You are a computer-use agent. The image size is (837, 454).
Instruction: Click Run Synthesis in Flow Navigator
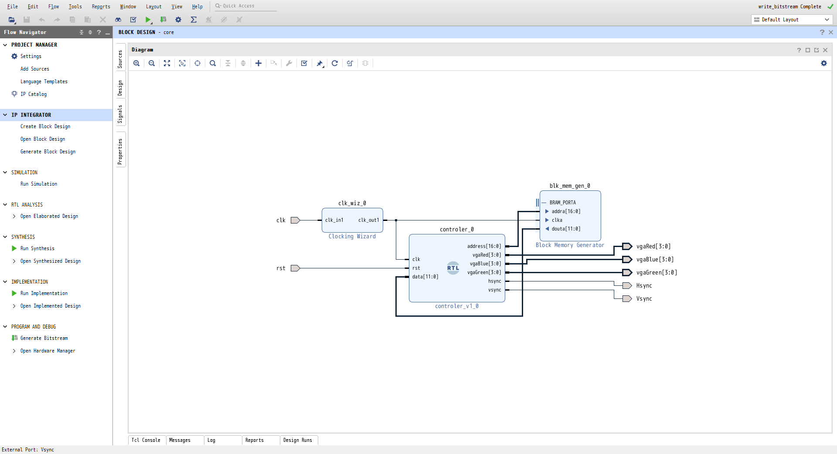coord(37,248)
